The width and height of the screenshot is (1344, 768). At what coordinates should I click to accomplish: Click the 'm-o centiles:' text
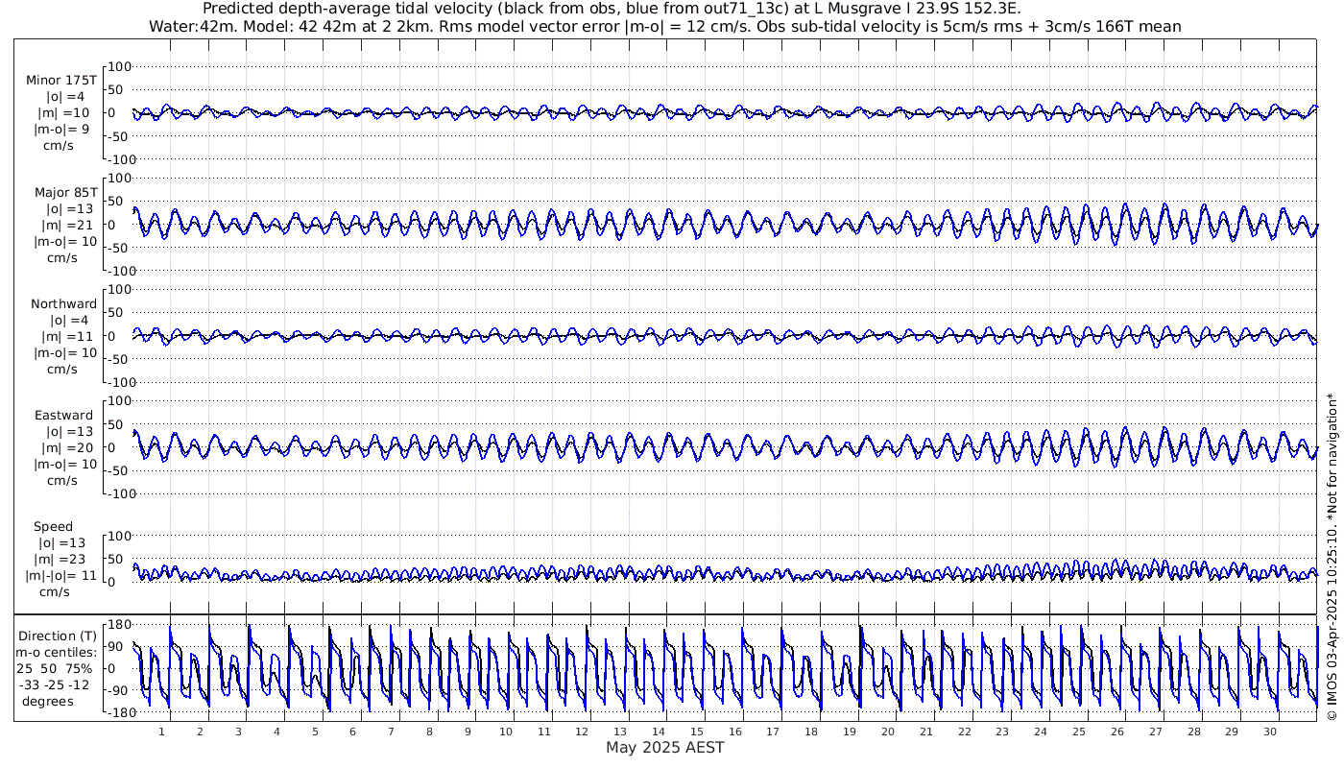[60, 653]
